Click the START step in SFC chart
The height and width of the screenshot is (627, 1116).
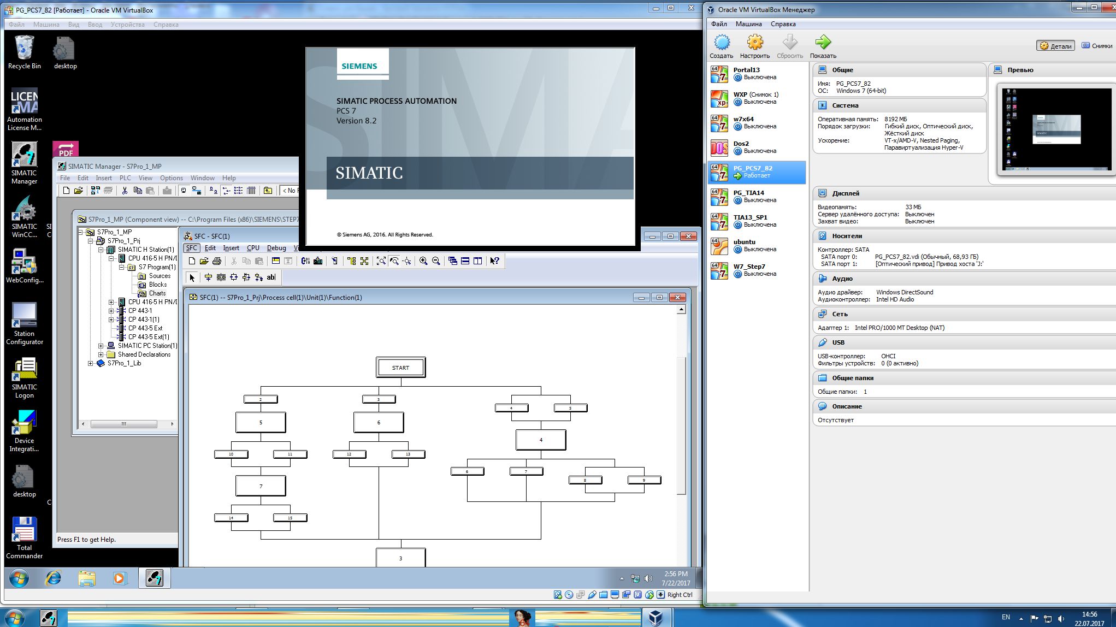click(x=400, y=368)
